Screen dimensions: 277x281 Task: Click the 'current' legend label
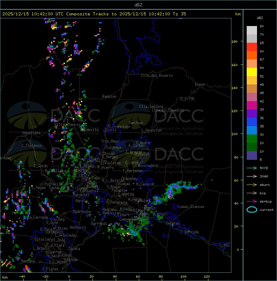click(267, 210)
